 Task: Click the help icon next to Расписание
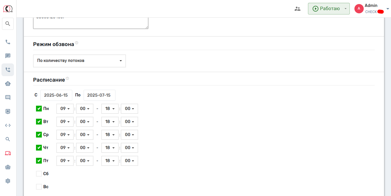[x=67, y=78]
